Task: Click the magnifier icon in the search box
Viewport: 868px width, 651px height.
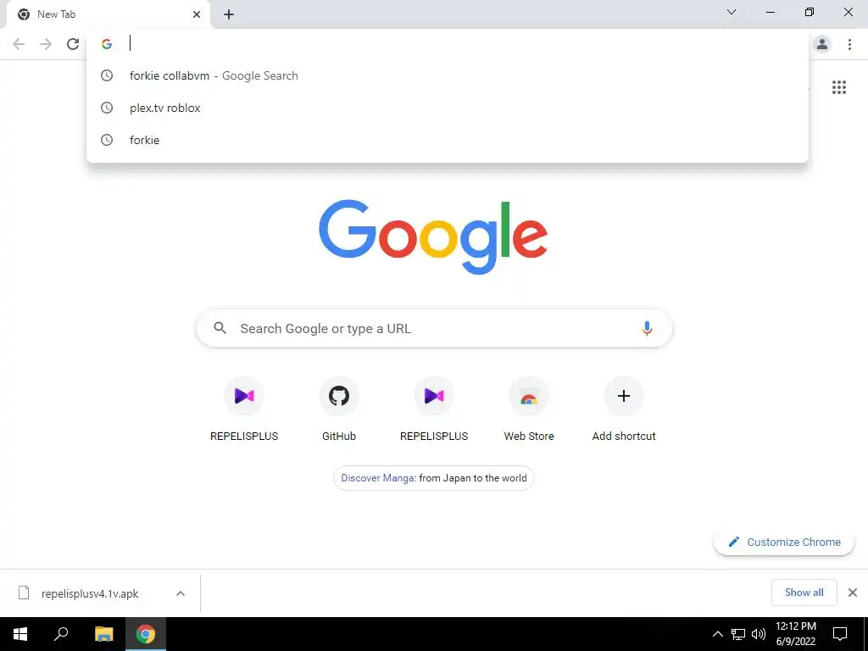Action: click(220, 328)
